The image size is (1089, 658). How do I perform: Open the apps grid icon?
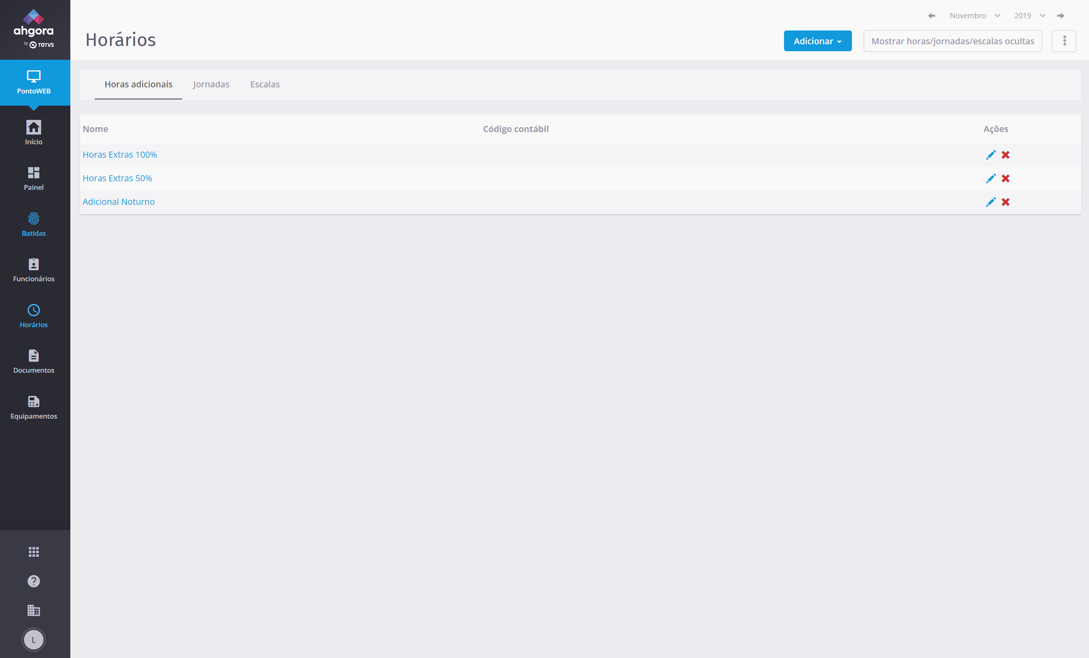[x=34, y=552]
